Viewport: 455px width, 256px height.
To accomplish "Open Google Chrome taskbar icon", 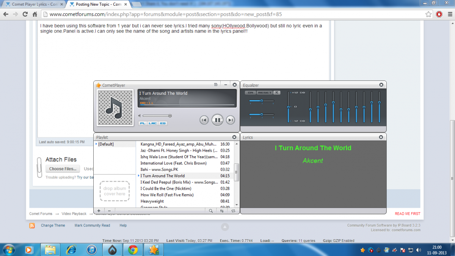I will [x=133, y=250].
